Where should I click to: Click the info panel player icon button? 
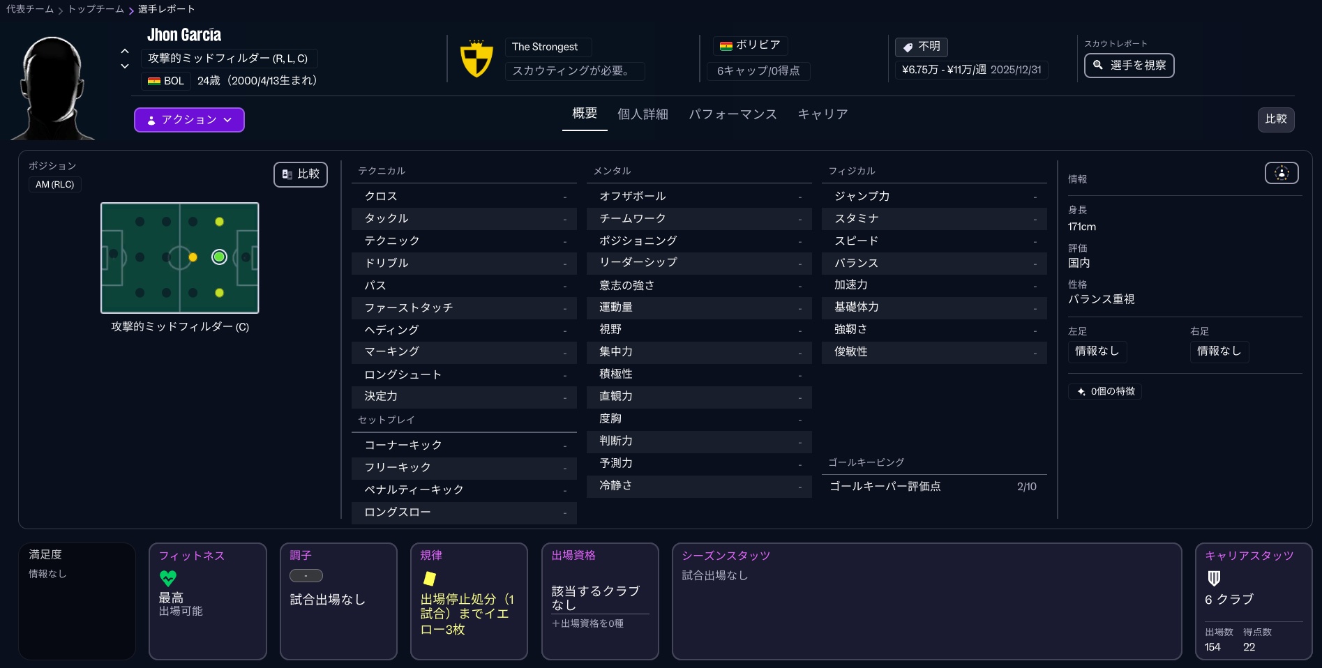[1281, 173]
